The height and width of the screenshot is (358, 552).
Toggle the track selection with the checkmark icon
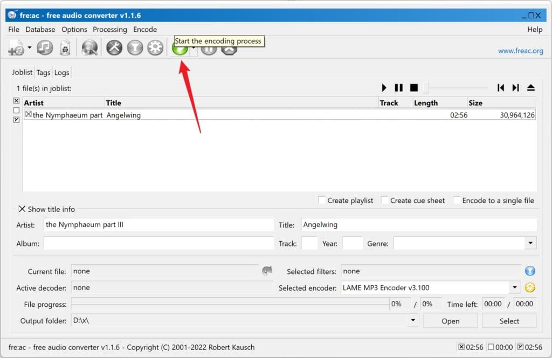pyautogui.click(x=16, y=120)
